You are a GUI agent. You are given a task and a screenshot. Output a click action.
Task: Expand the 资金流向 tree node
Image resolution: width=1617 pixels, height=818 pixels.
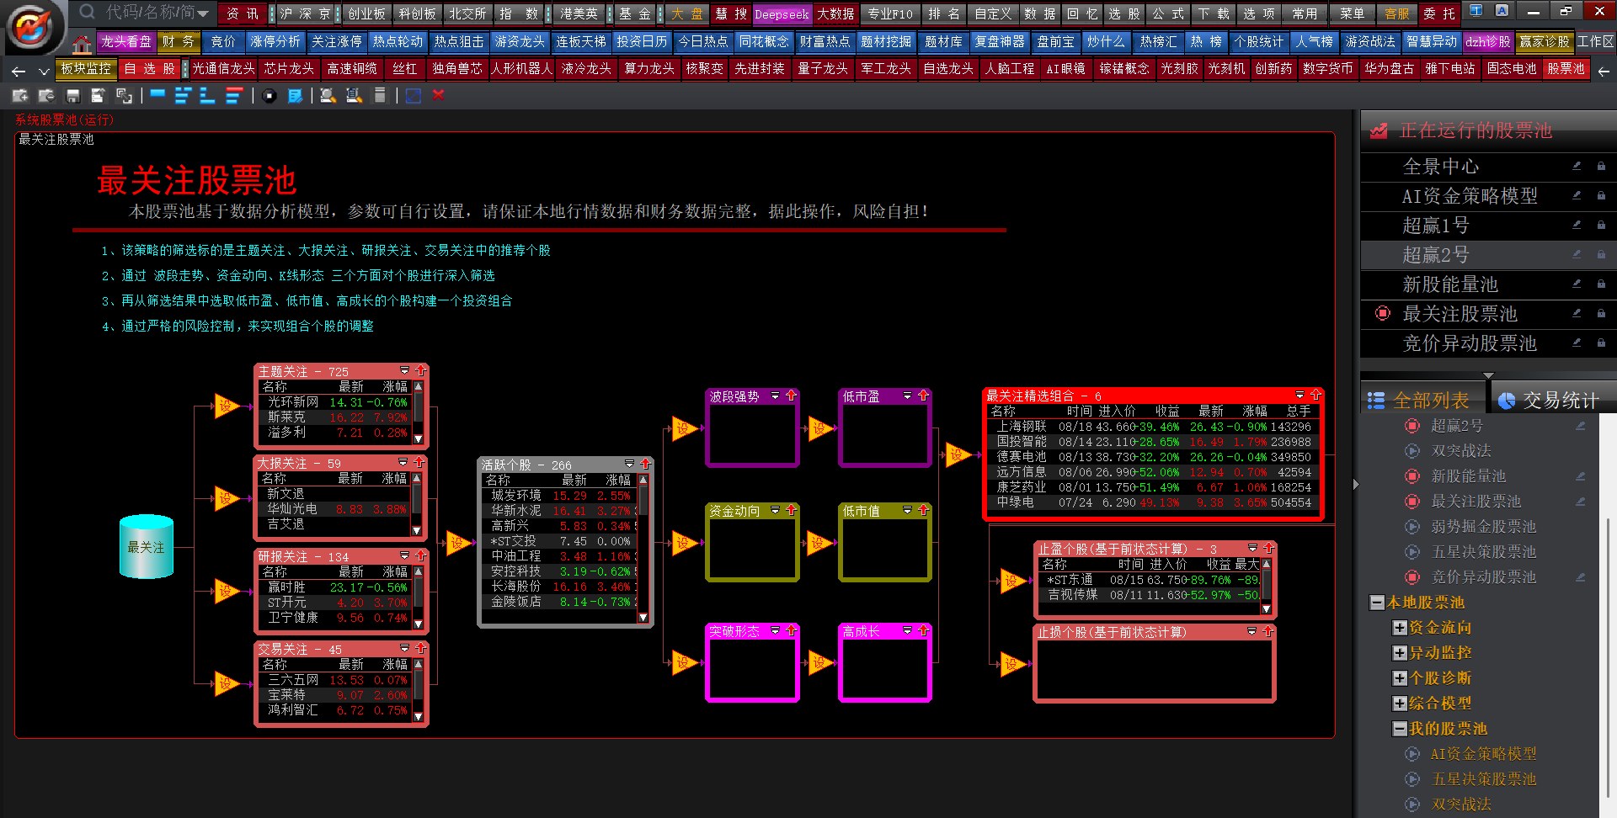pos(1399,628)
